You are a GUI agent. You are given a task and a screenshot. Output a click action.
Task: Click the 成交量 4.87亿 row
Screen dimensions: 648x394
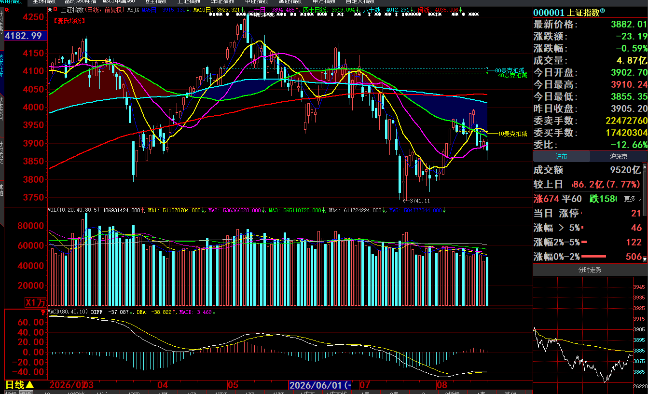pos(590,60)
